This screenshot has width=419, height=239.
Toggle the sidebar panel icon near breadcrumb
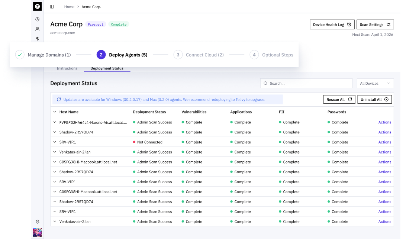[x=52, y=7]
